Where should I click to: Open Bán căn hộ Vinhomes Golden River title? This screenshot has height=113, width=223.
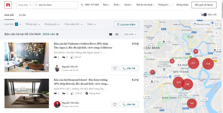(x=83, y=46)
